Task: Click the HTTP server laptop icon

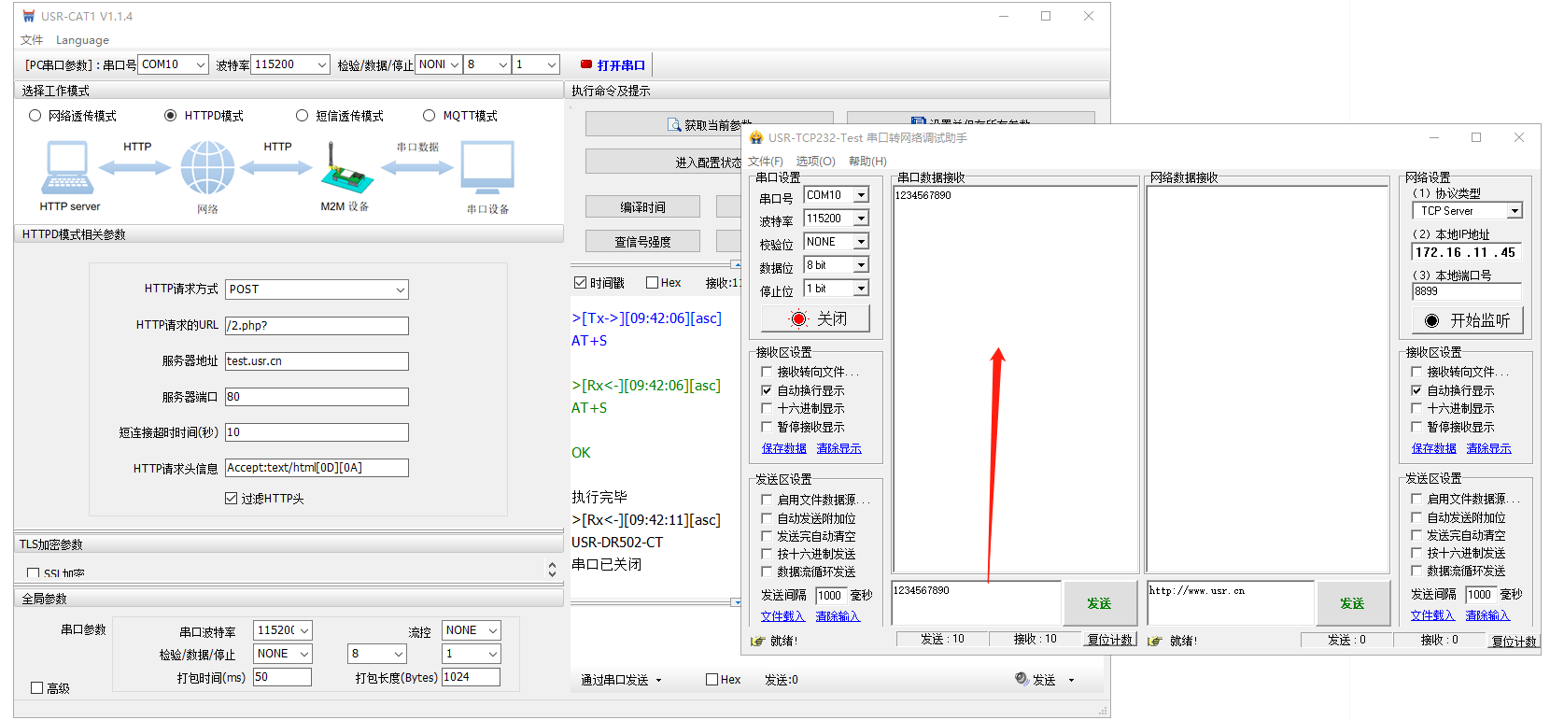Action: pos(67,168)
